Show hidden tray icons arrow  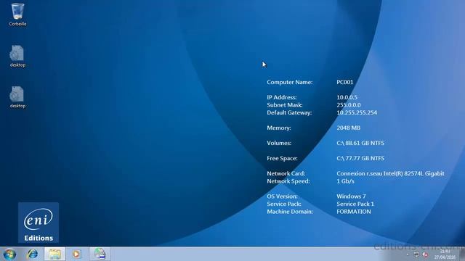point(408,254)
